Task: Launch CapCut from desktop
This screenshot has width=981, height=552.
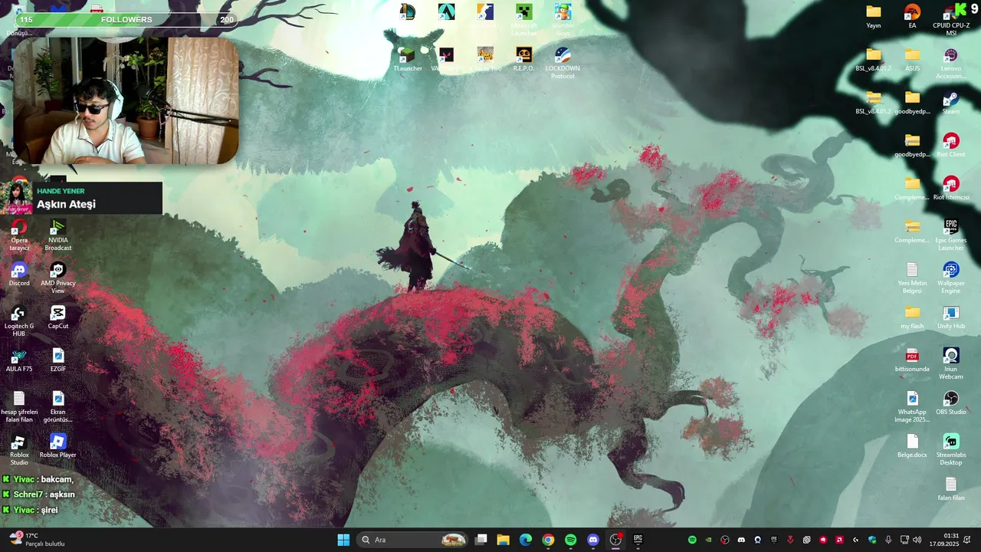Action: click(x=58, y=317)
